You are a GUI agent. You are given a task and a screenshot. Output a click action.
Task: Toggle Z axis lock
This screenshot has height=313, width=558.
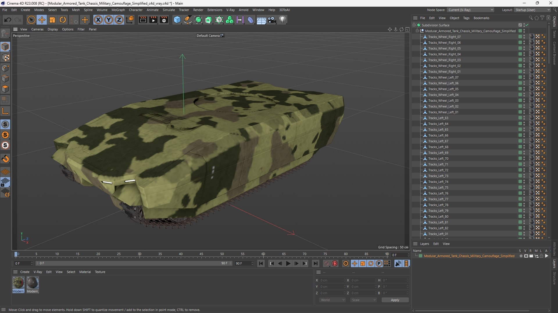tap(119, 20)
